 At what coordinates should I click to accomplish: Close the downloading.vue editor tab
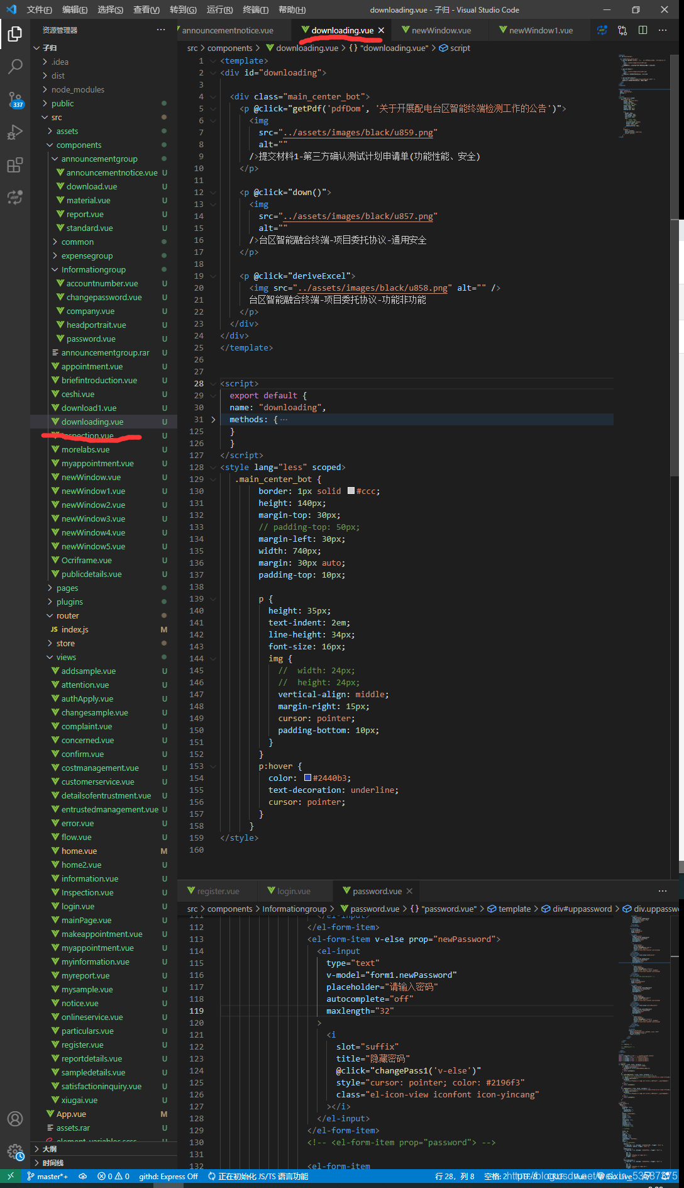[x=381, y=30]
